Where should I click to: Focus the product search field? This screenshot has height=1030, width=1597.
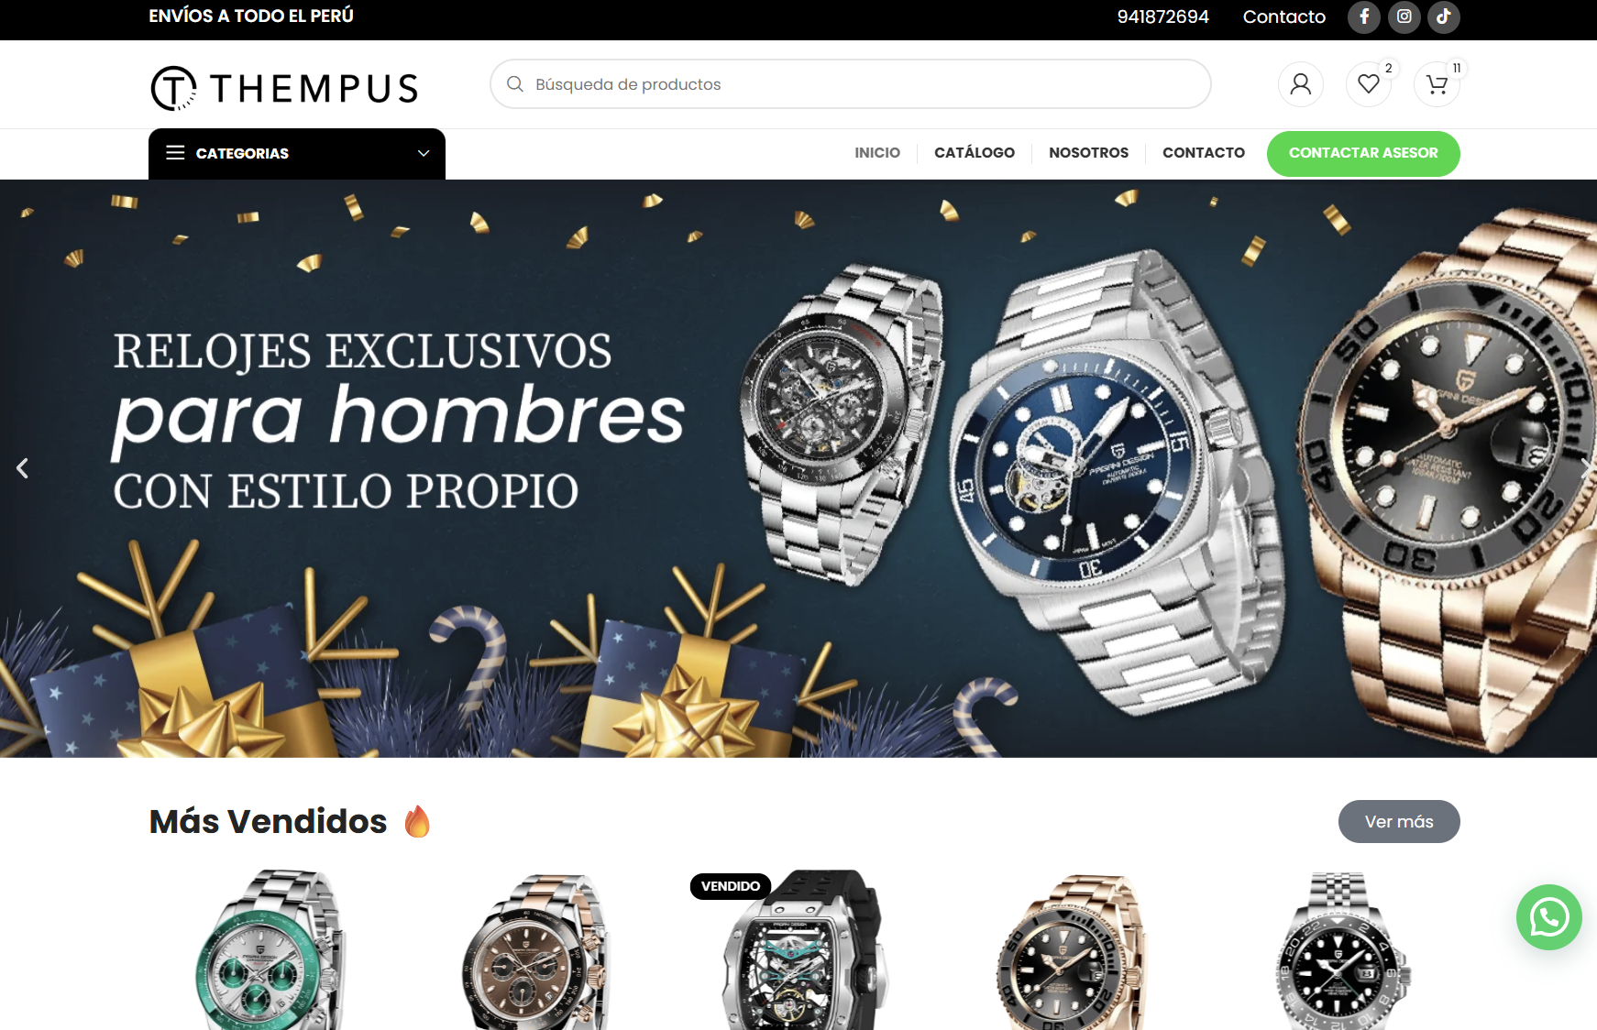click(851, 84)
